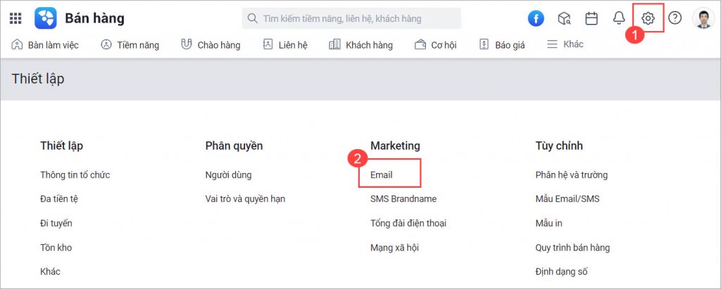Open the Báo giá tab
Image resolution: width=721 pixels, height=289 pixels.
(510, 45)
